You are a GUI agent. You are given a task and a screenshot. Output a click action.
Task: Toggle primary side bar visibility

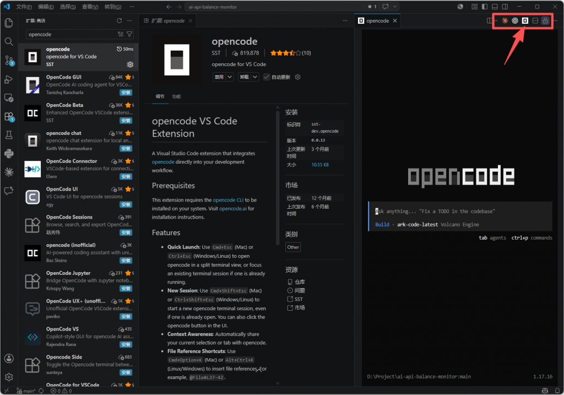(x=485, y=7)
